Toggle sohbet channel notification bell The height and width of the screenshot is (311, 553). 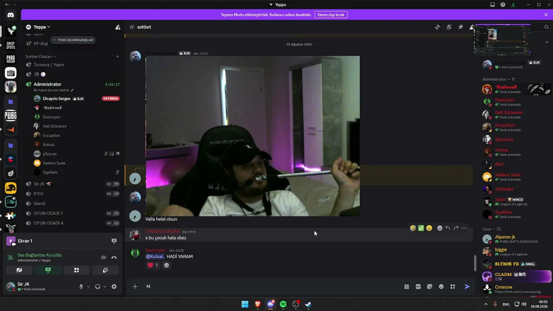[449, 27]
